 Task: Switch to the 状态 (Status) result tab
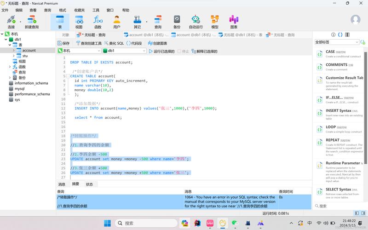89,184
